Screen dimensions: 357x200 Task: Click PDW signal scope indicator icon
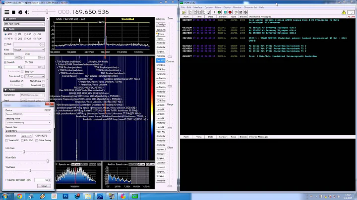[x=351, y=12]
